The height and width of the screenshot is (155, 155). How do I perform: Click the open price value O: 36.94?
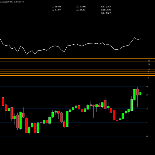pos(56,7)
